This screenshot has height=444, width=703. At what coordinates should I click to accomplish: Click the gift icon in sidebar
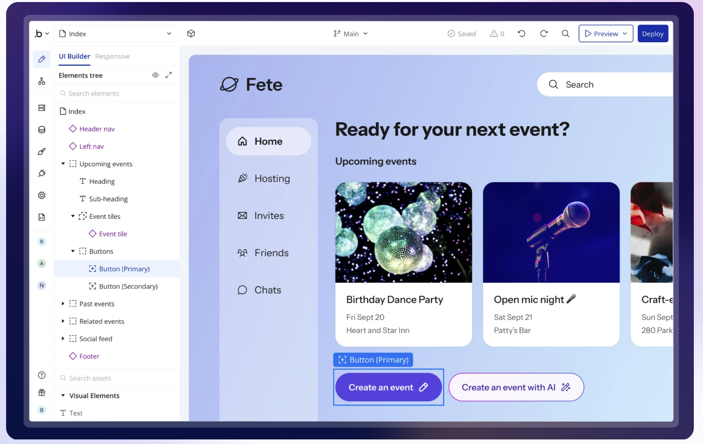pyautogui.click(x=42, y=393)
